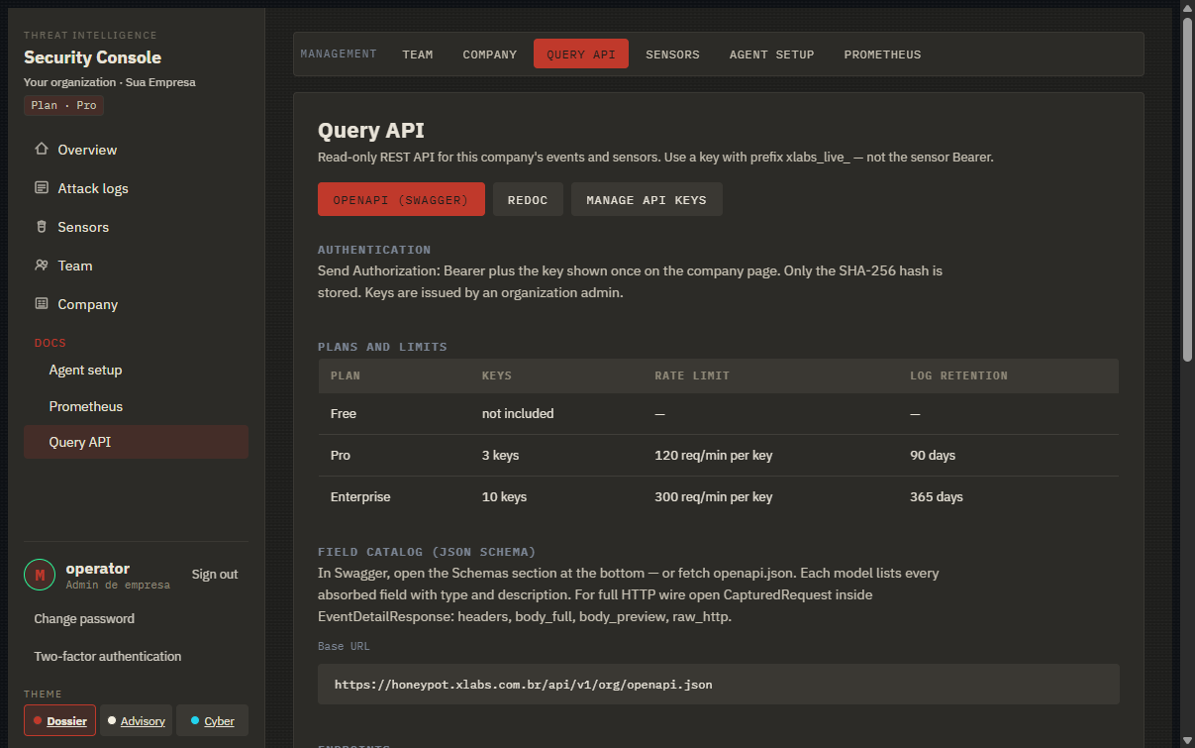This screenshot has height=748, width=1195.
Task: Click the Overview home icon in sidebar
Action: [41, 150]
